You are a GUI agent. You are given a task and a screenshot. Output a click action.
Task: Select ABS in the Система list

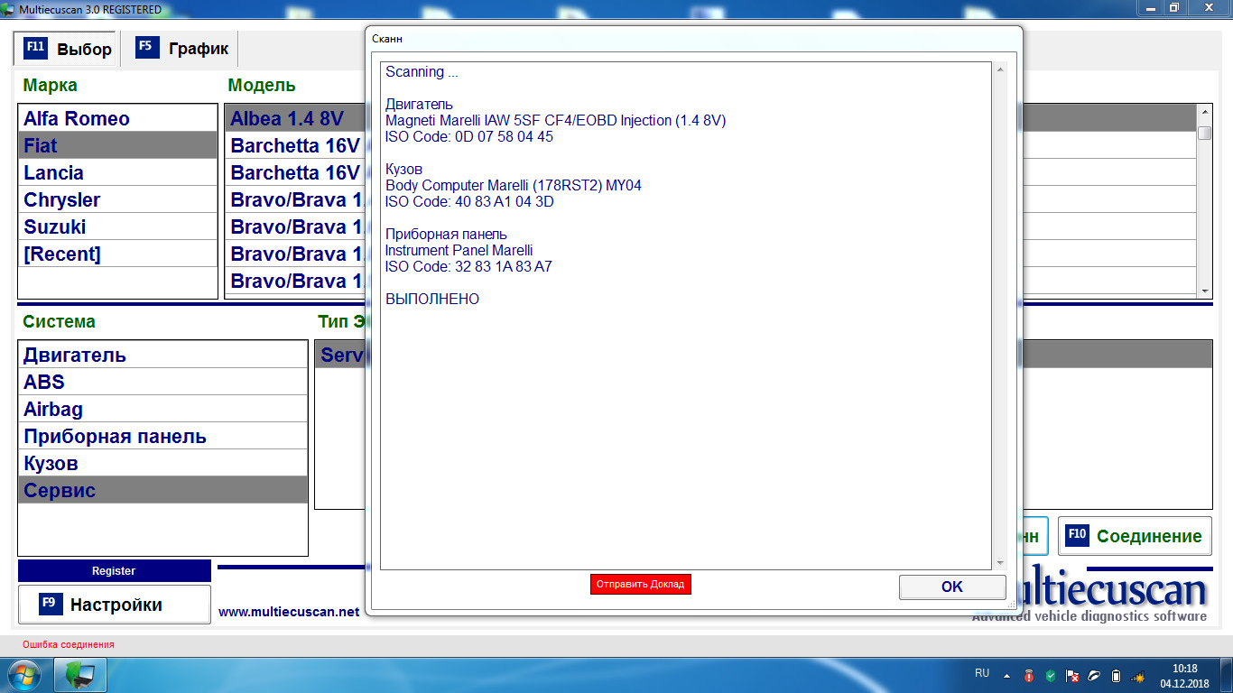point(162,382)
